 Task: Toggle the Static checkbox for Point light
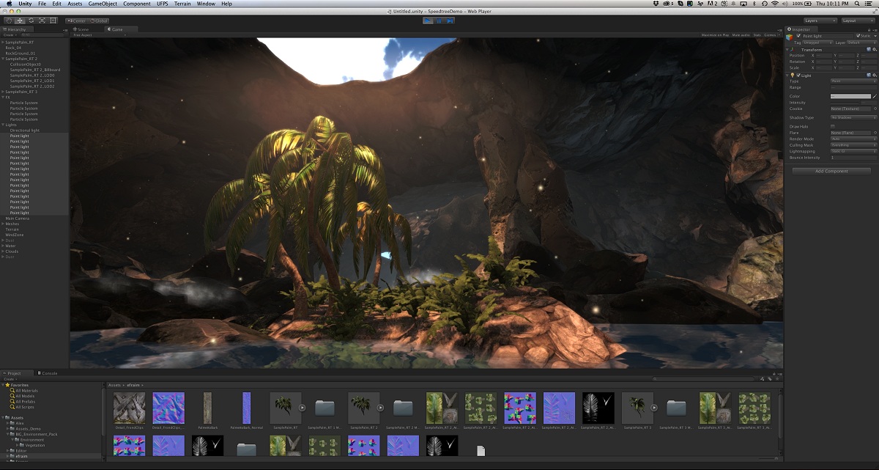point(858,35)
